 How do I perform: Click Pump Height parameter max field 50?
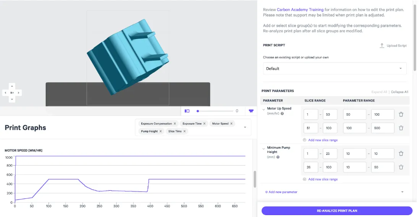click(383, 167)
